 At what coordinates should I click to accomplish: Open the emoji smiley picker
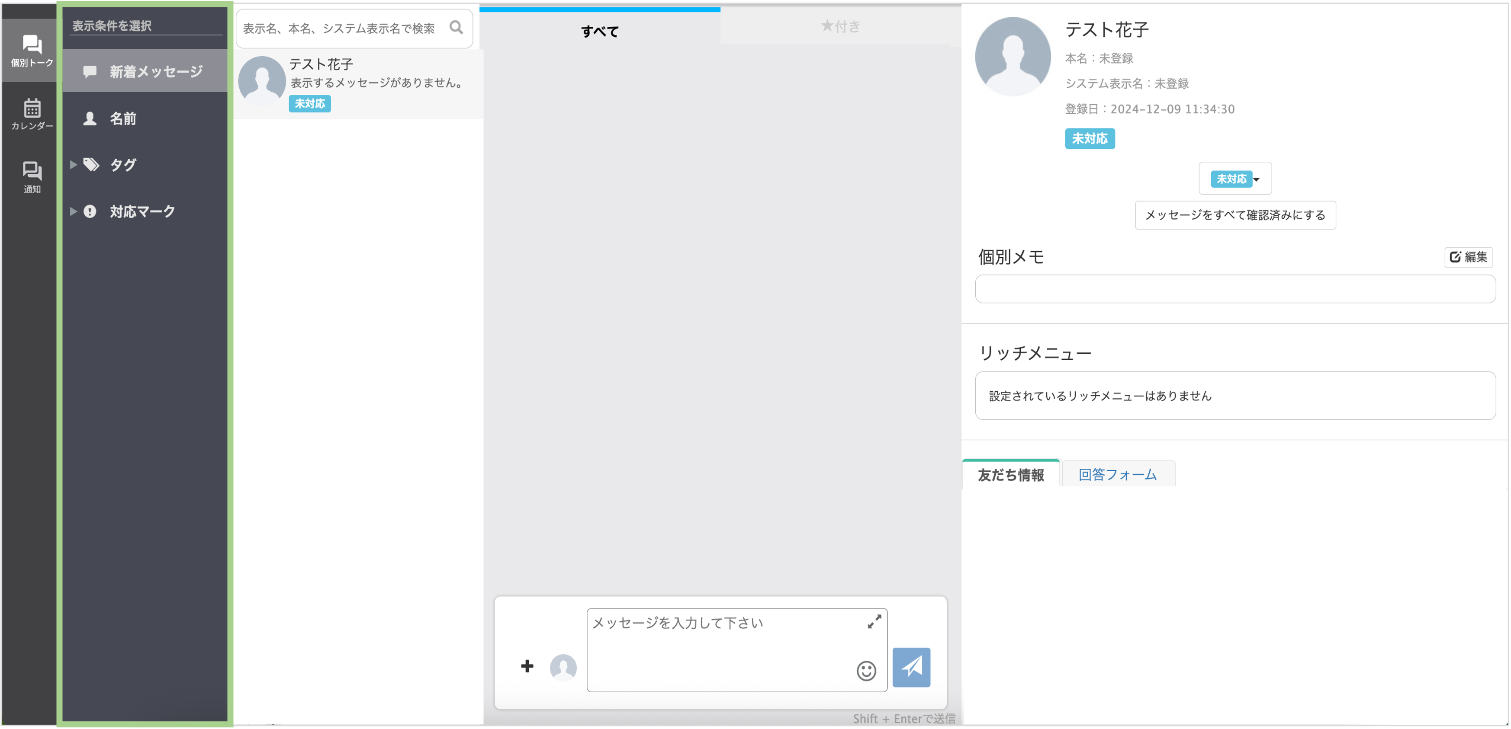[866, 670]
